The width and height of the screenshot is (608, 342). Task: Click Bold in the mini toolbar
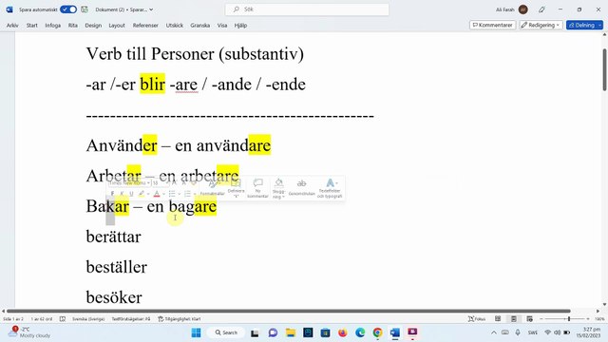(112, 194)
